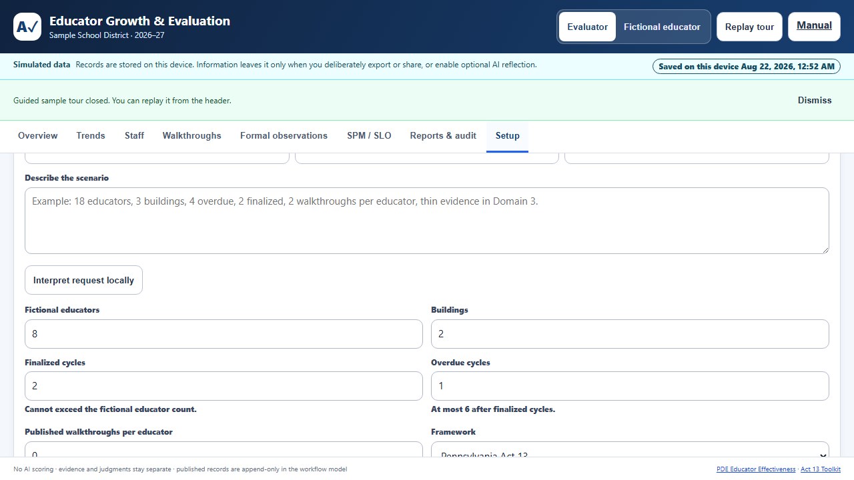Expand the Framework dropdown

[630, 449]
